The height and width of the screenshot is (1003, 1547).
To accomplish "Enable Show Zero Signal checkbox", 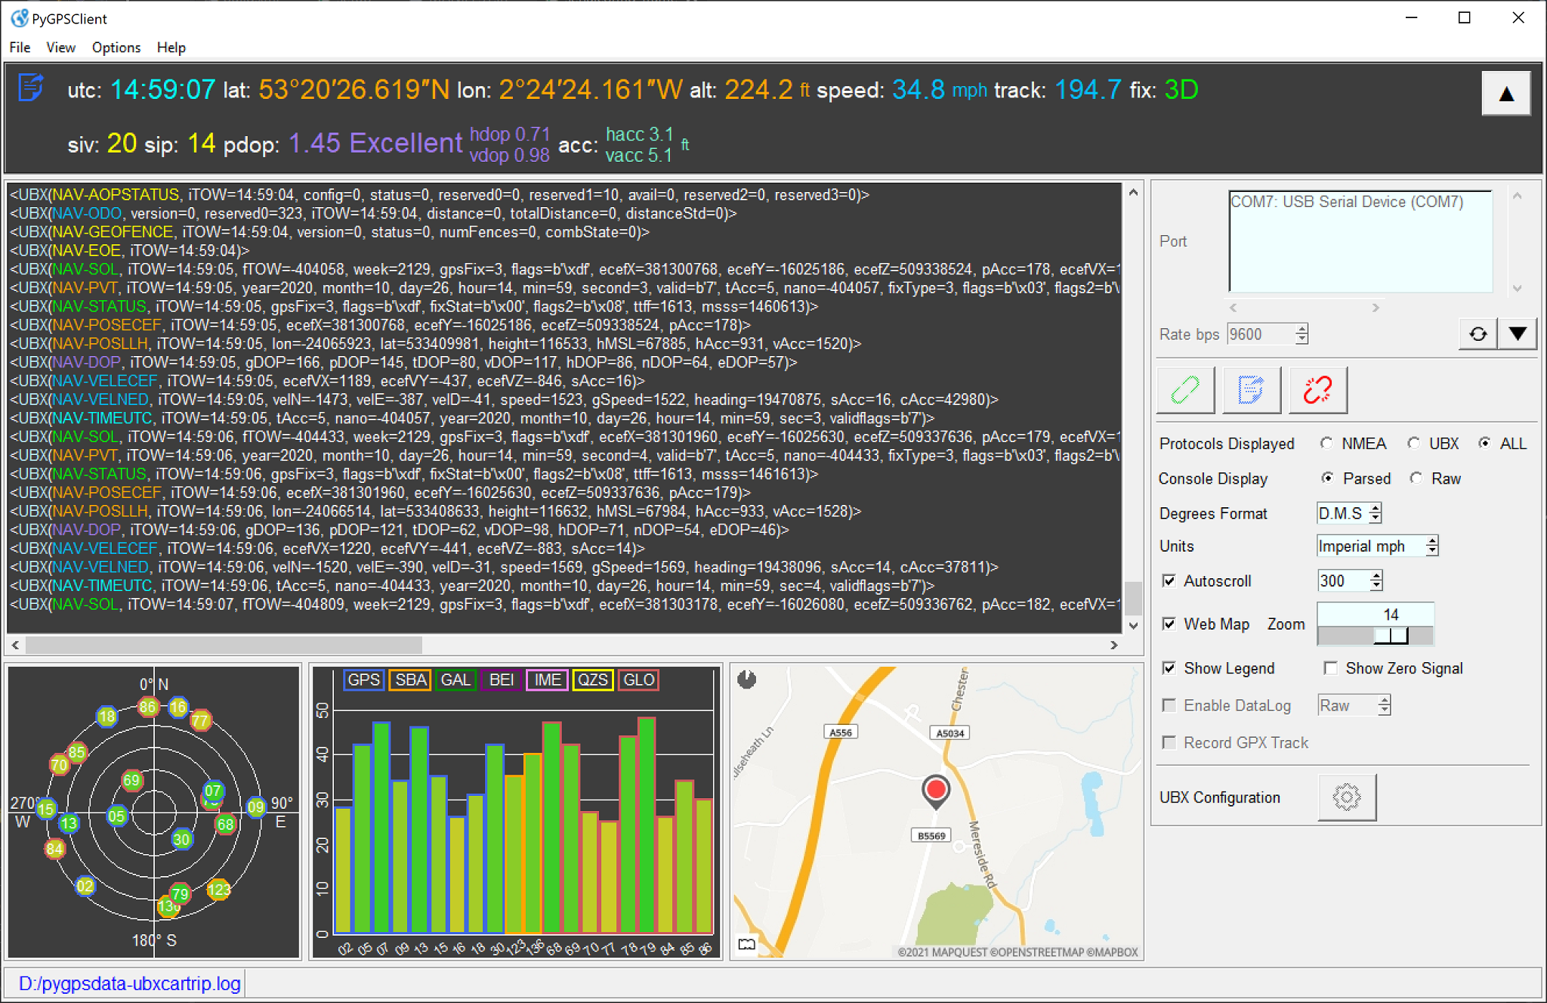I will 1331,668.
